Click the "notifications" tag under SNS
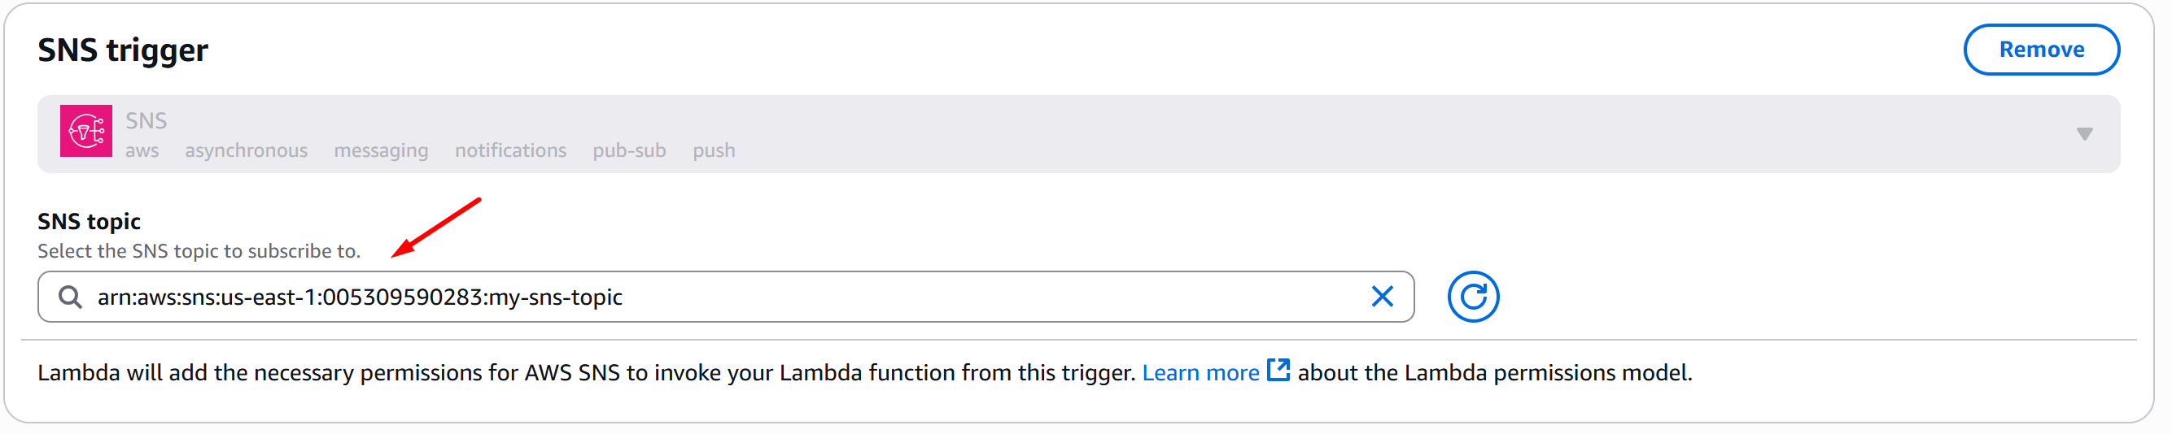The width and height of the screenshot is (2172, 434). pyautogui.click(x=510, y=151)
